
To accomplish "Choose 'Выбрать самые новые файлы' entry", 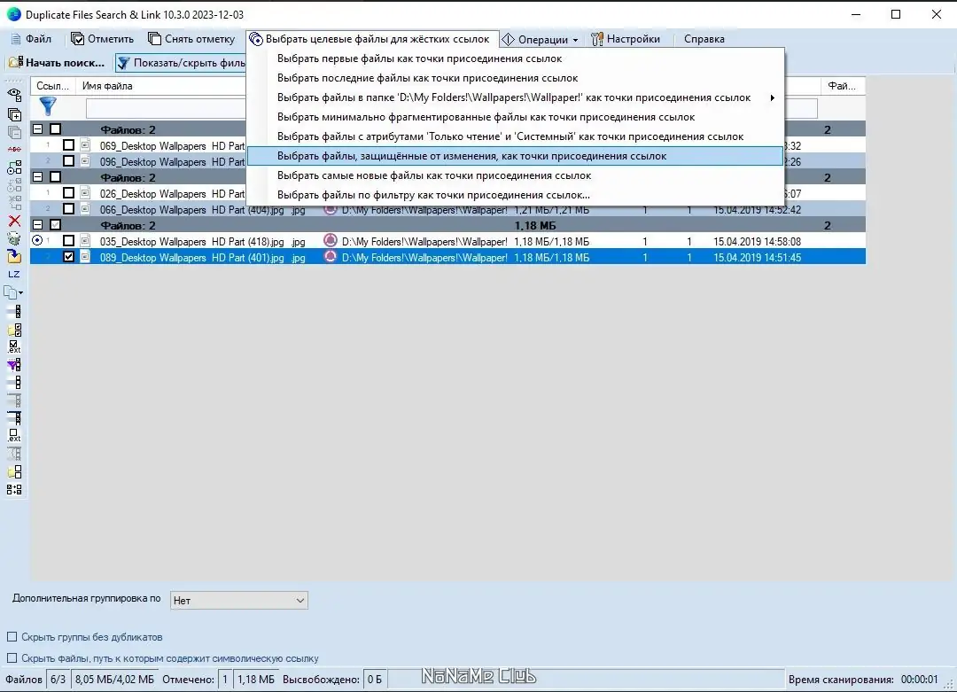I will point(515,175).
